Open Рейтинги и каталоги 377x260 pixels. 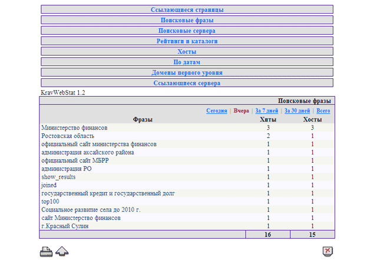[187, 41]
